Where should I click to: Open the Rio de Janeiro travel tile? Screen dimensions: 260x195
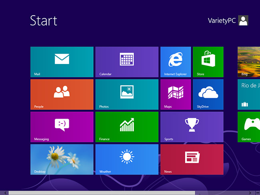(x=249, y=94)
